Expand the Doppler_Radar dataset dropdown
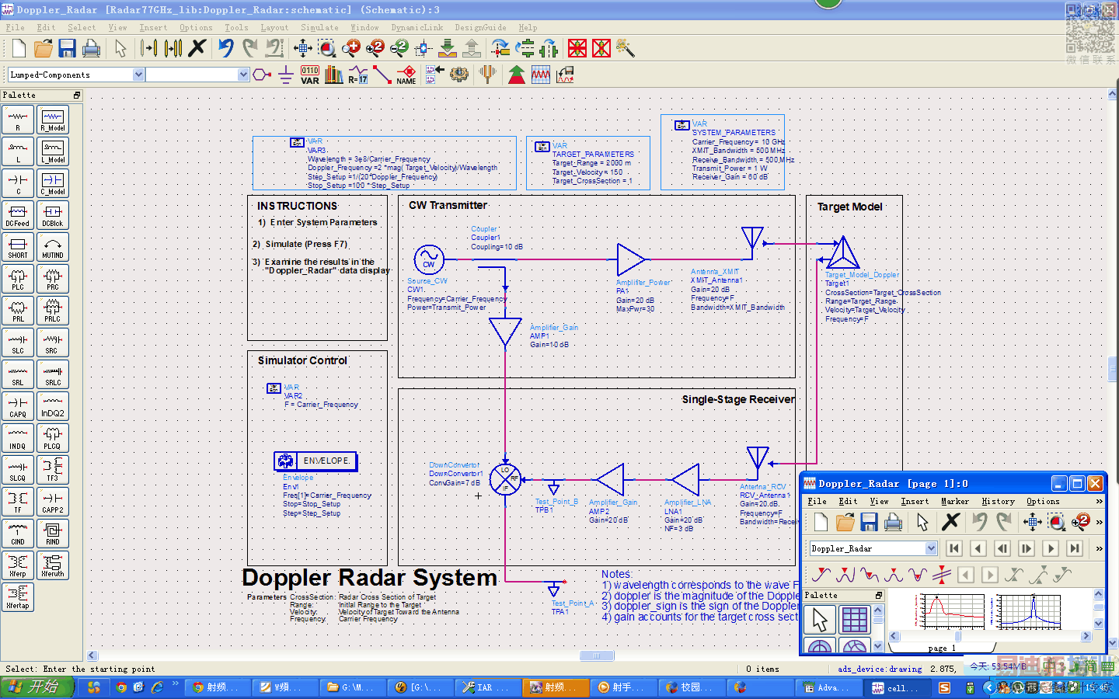 931,548
